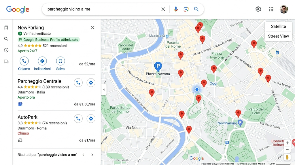Open the Google logo home link
The height and width of the screenshot is (165, 295).
click(x=18, y=10)
